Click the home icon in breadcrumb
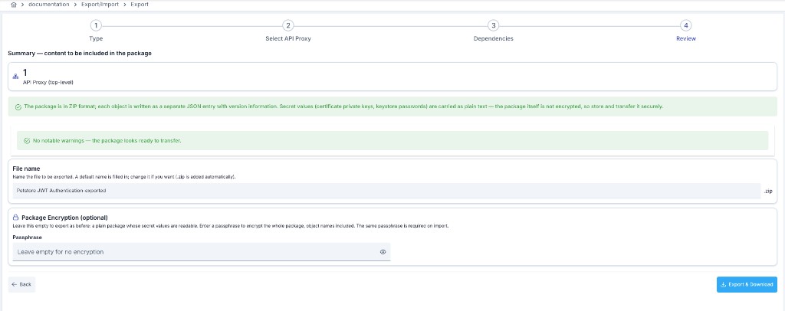The width and height of the screenshot is (785, 311). pos(13,5)
